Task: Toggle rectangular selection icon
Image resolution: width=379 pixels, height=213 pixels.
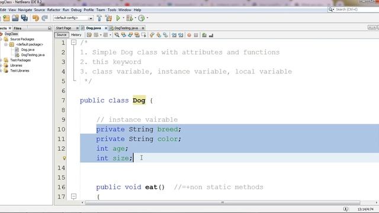Action: click(x=143, y=35)
